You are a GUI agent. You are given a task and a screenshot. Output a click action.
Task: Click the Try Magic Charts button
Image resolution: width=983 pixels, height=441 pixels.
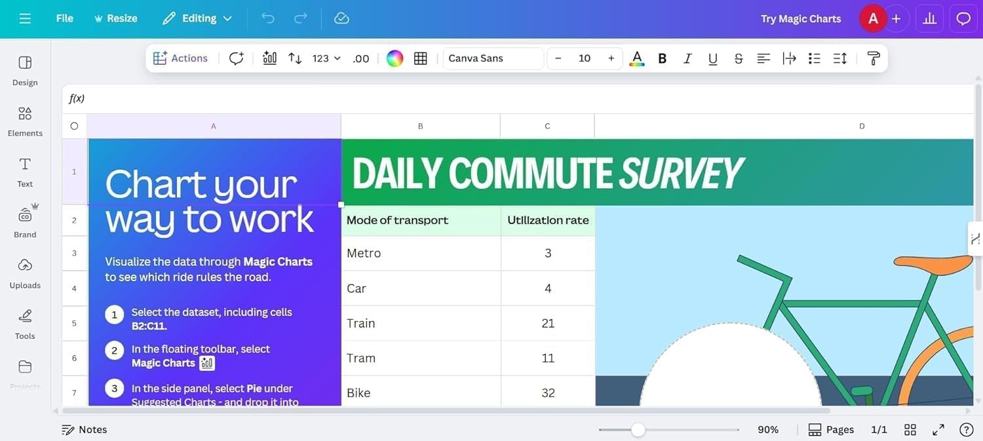801,18
